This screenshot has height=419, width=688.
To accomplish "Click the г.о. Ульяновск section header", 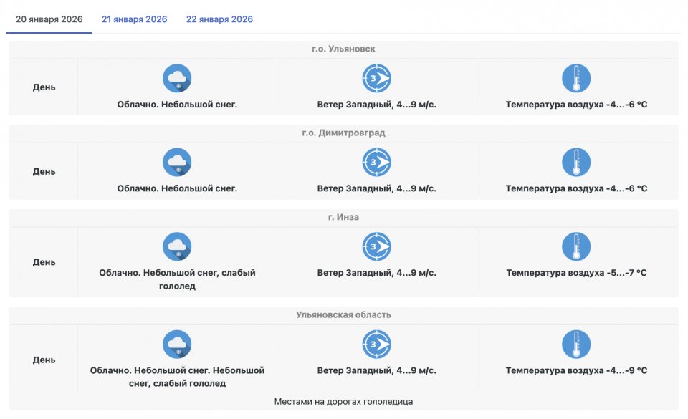I will tap(343, 49).
